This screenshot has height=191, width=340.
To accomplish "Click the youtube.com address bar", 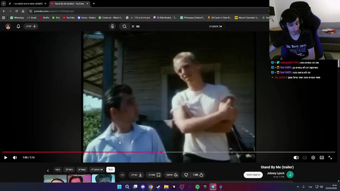I will tap(149, 11).
